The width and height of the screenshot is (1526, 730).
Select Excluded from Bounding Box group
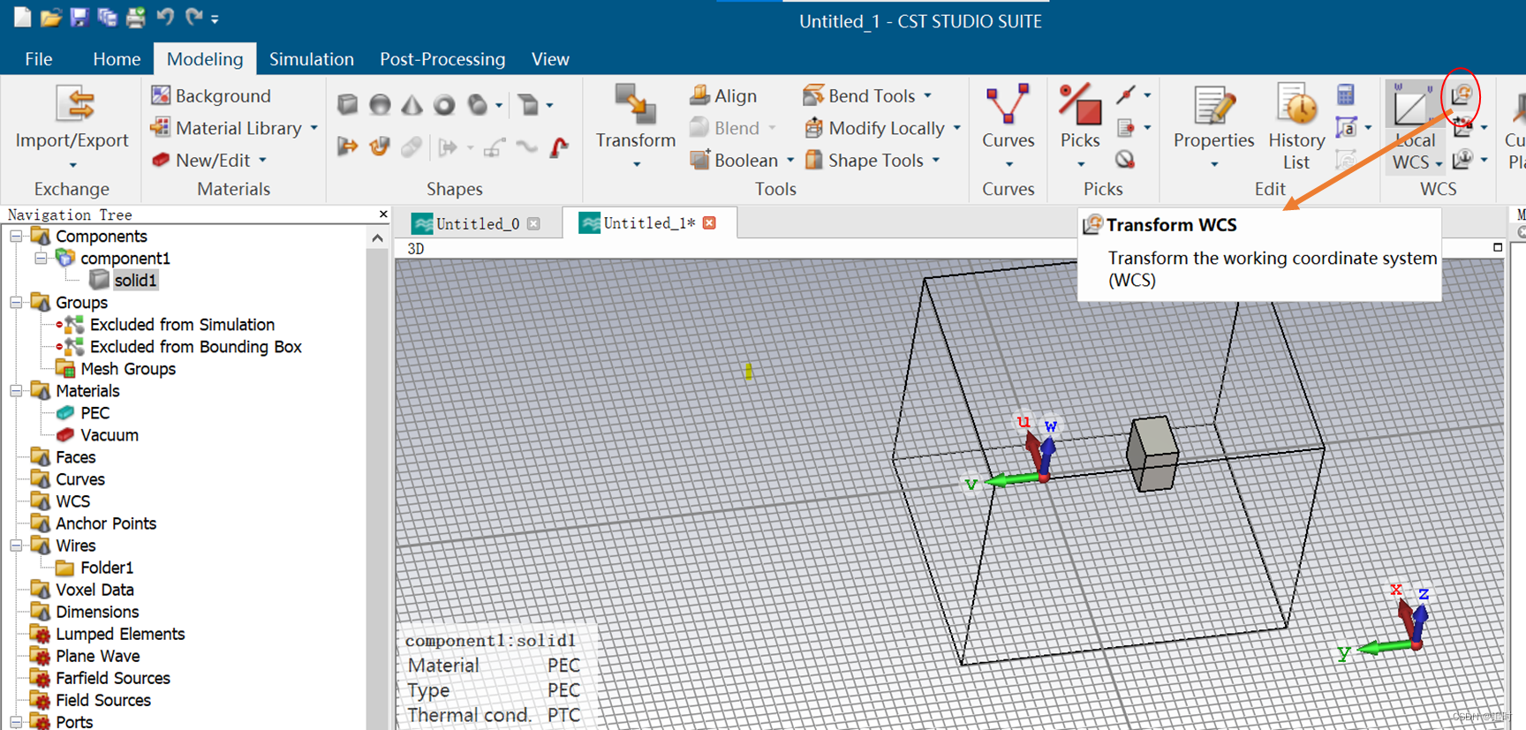point(196,347)
